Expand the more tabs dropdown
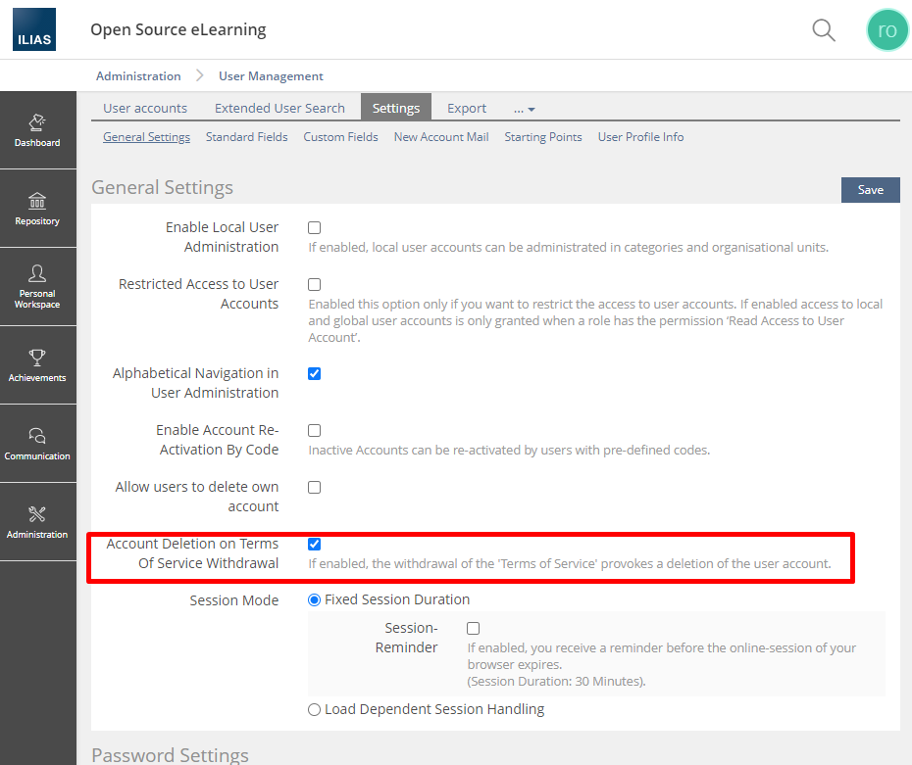Viewport: 912px width, 765px height. pos(525,109)
